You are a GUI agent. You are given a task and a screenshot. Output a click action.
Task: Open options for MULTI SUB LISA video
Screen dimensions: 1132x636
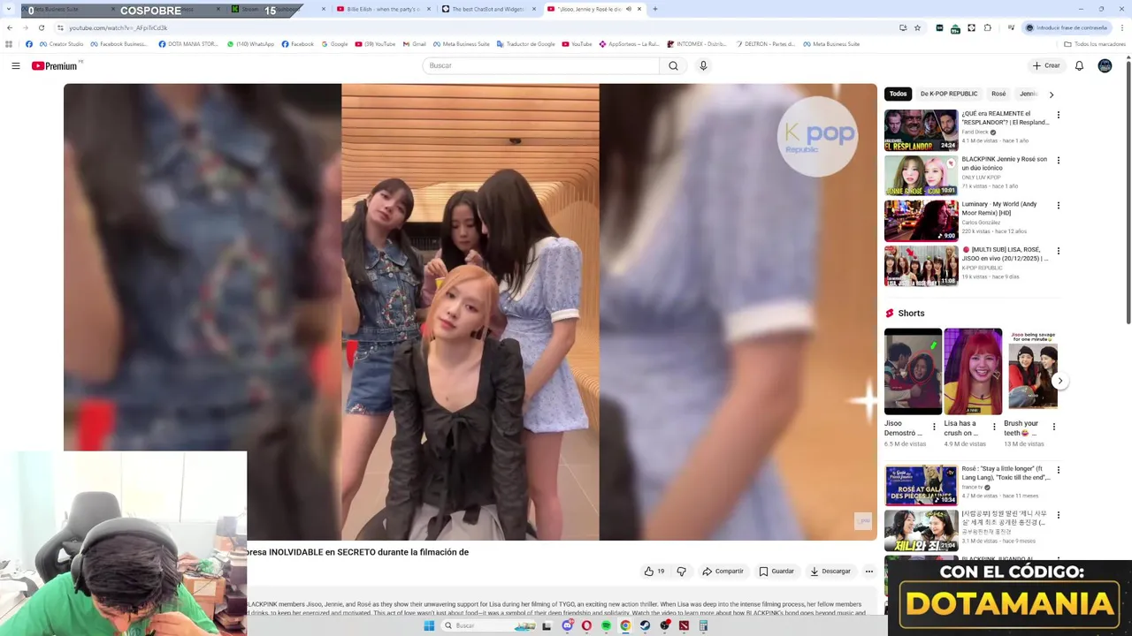pos(1058,251)
